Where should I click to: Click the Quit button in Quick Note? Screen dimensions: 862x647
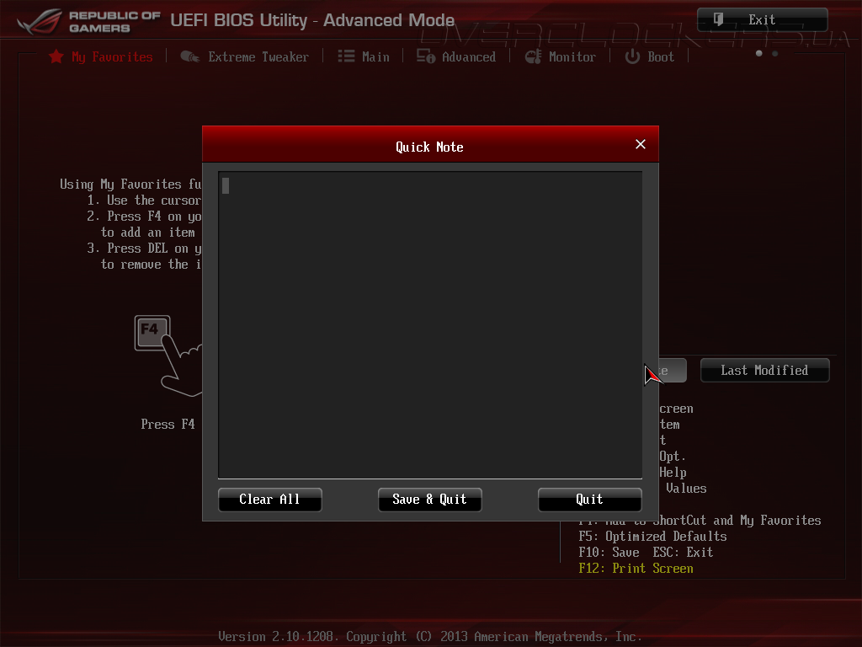pyautogui.click(x=590, y=500)
